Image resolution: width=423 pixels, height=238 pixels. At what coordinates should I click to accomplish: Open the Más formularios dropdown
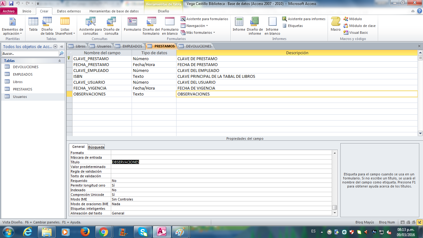200,33
